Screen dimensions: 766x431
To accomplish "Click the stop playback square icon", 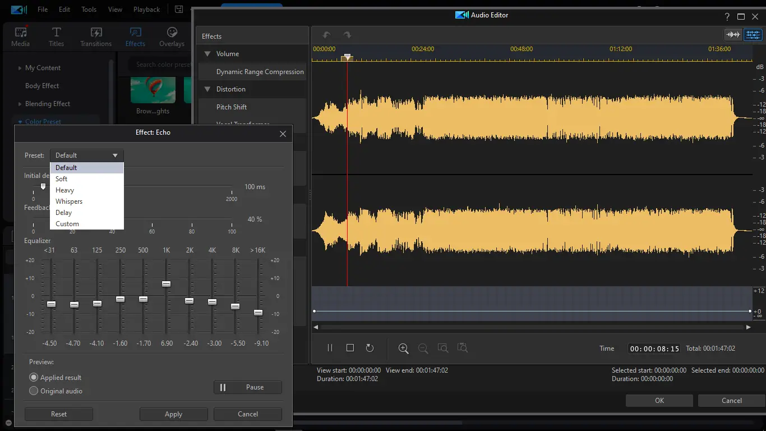I will coord(350,348).
